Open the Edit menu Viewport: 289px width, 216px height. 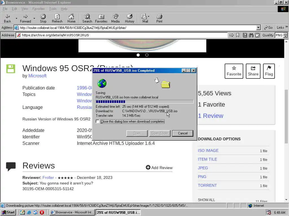tap(14, 9)
